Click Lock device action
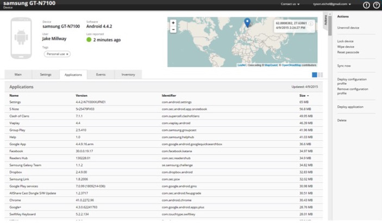Screen dimensions: 382x224 345,41
